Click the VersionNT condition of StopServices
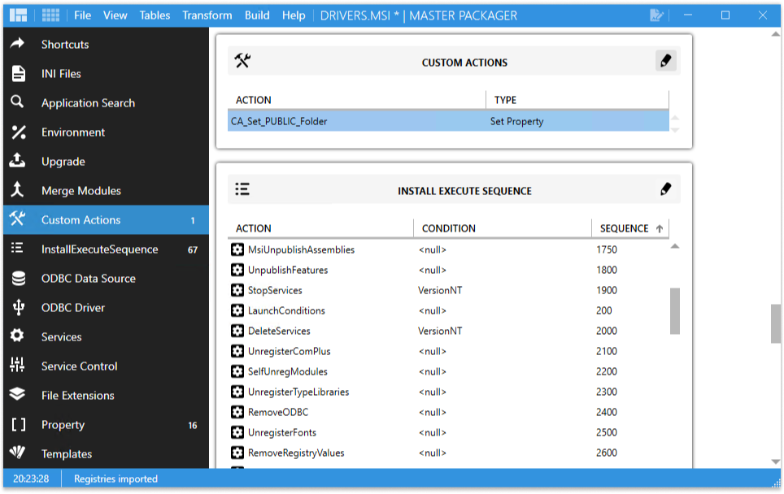The image size is (784, 494). (x=440, y=290)
